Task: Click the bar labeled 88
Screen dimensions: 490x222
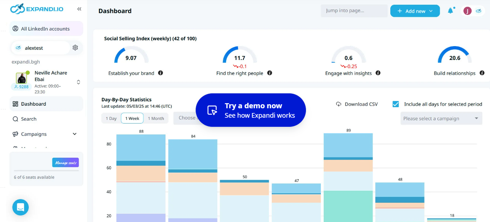Action: click(141, 178)
